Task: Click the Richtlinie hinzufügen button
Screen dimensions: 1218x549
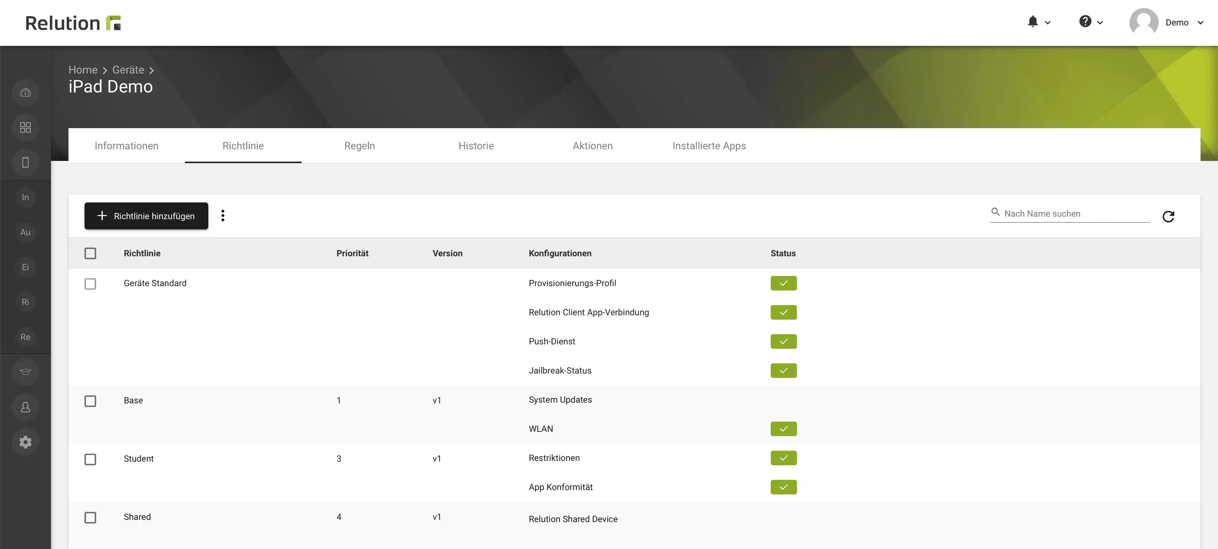Action: click(x=146, y=216)
